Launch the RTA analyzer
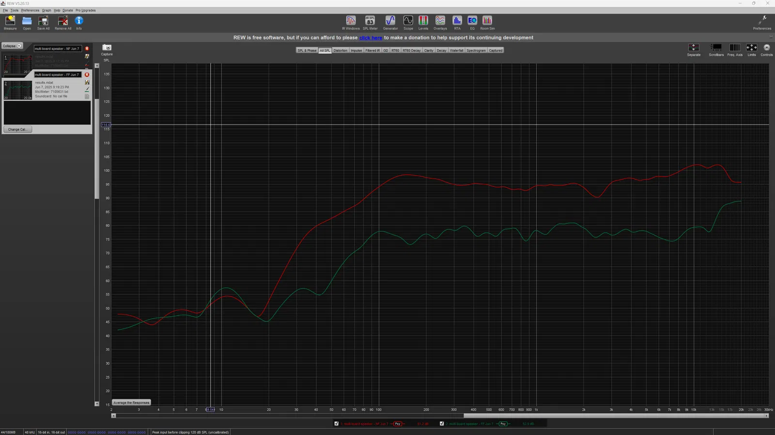Image resolution: width=775 pixels, height=435 pixels. pos(457,23)
